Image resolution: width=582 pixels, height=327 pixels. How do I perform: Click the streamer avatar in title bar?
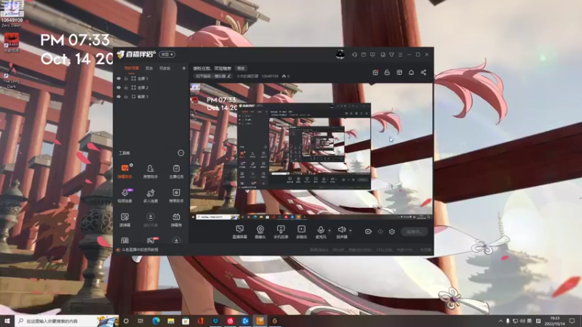(x=340, y=54)
